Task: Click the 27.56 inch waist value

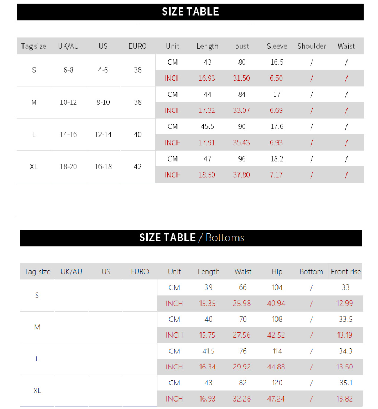Action: [243, 335]
